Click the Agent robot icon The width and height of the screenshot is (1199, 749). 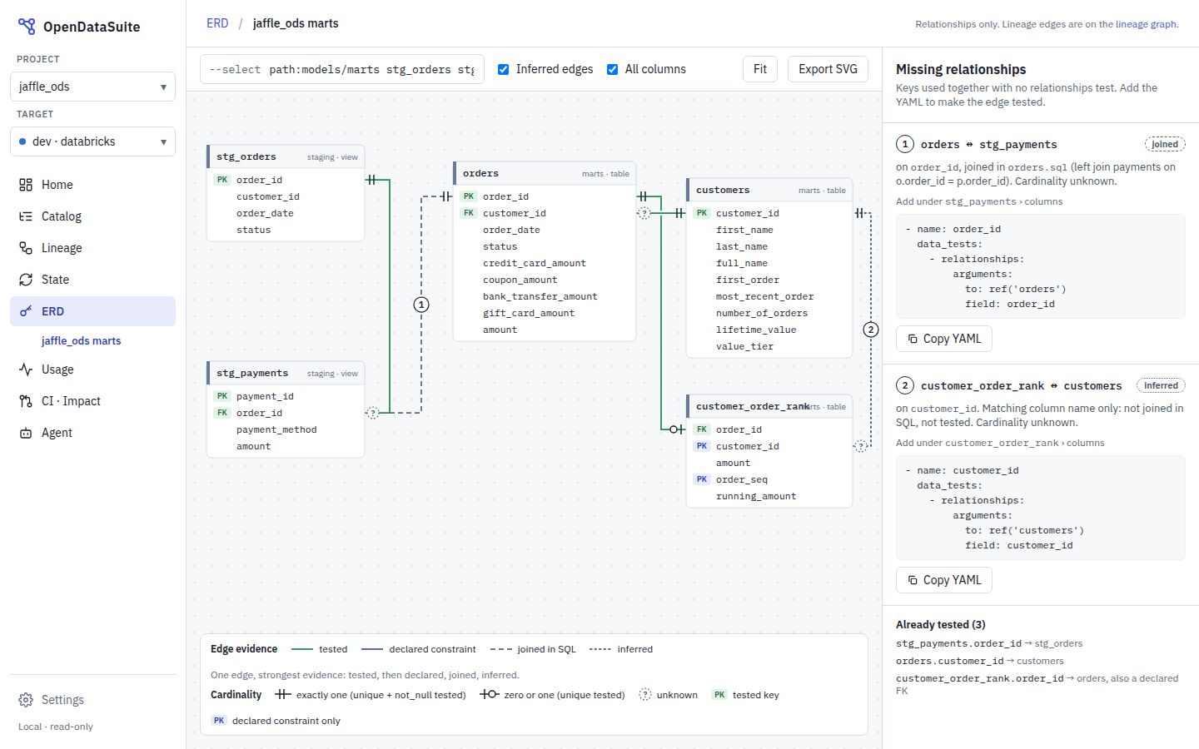(x=26, y=433)
